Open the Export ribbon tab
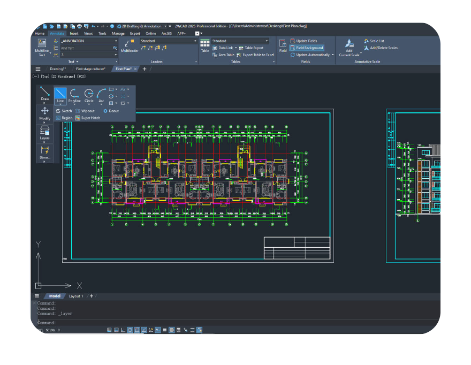Viewport: 471px width, 365px height. coord(135,34)
